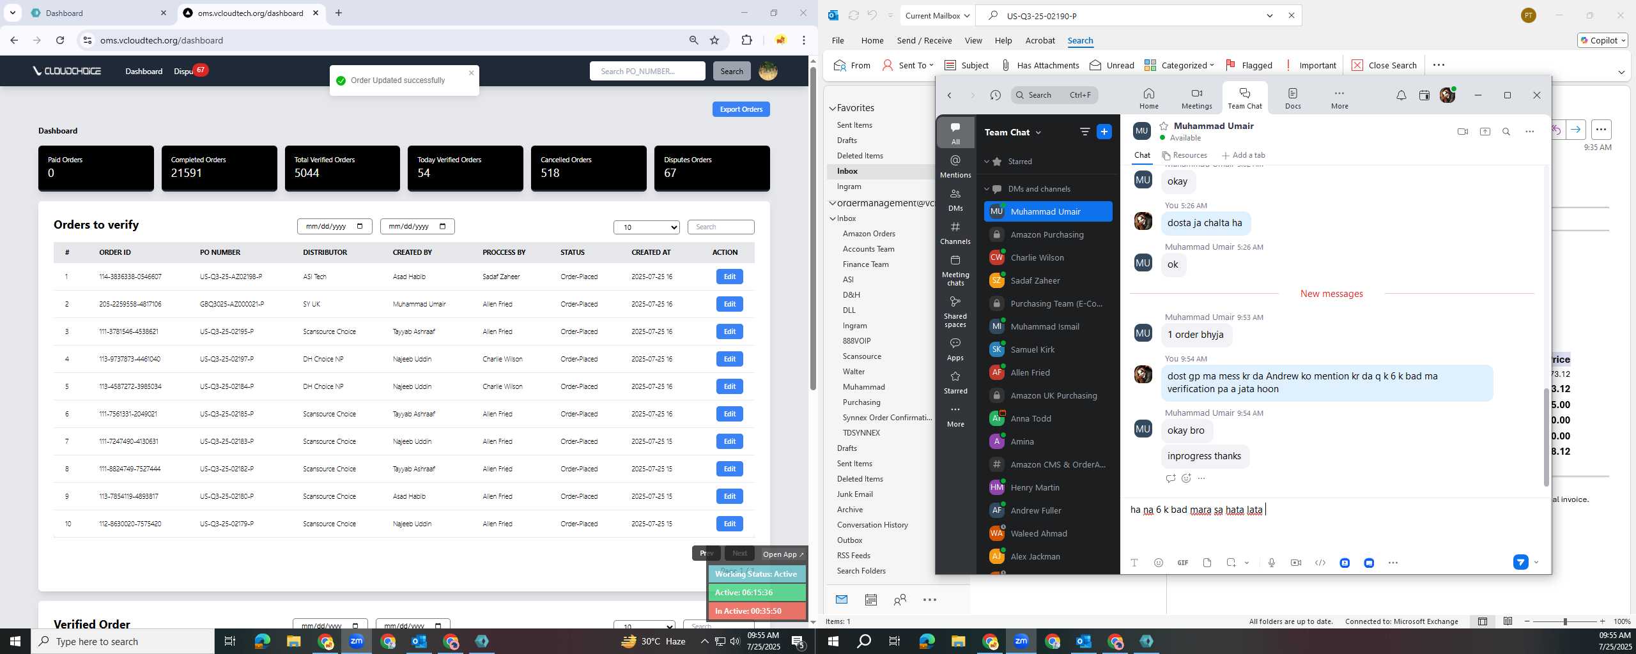Filter Outlook search by Unread

1112,65
